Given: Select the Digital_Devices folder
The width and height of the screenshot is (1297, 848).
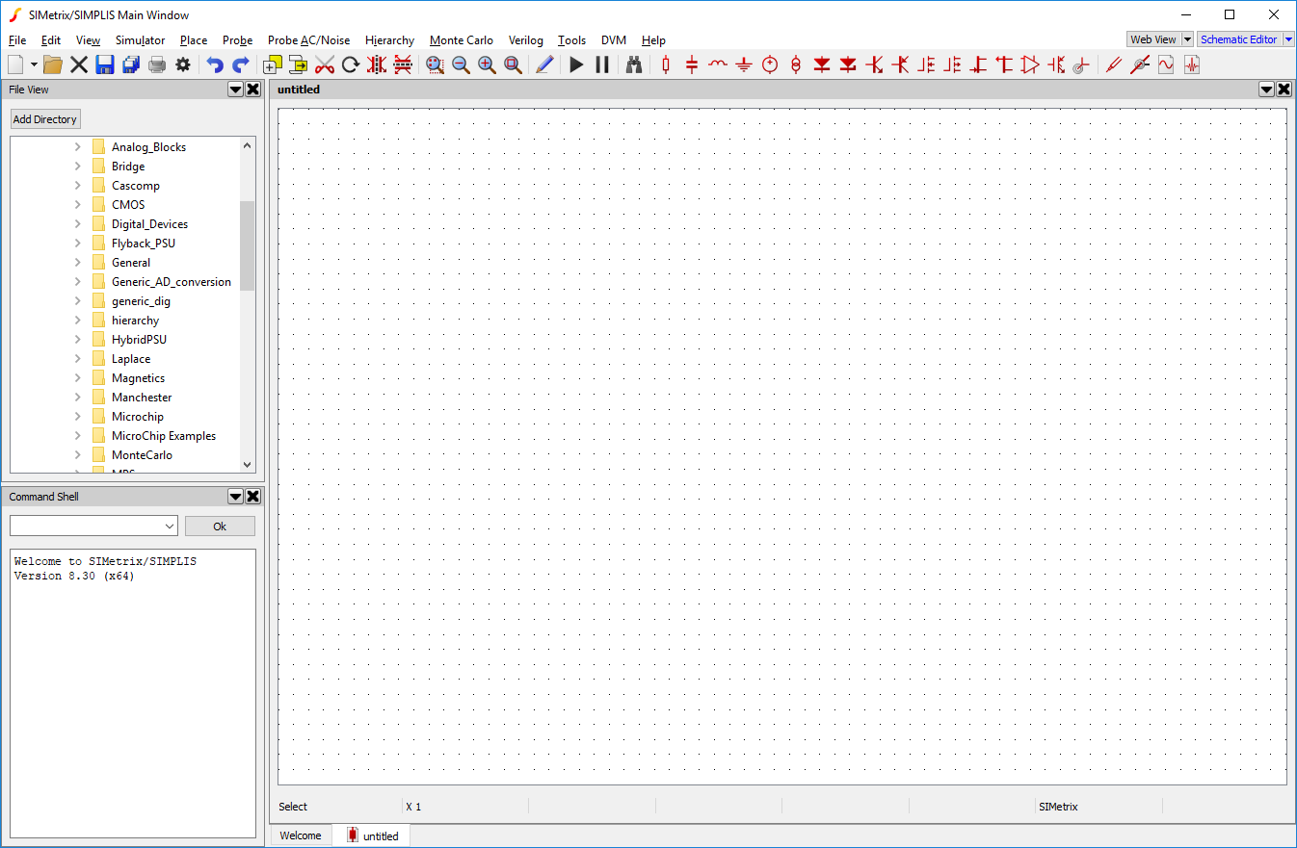Looking at the screenshot, I should pyautogui.click(x=149, y=224).
